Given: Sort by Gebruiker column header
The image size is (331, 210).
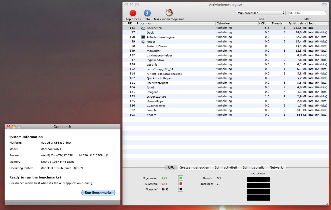Looking at the screenshot, I should (x=236, y=23).
